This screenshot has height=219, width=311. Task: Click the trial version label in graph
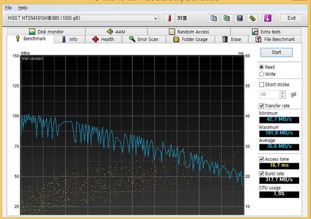click(x=32, y=58)
